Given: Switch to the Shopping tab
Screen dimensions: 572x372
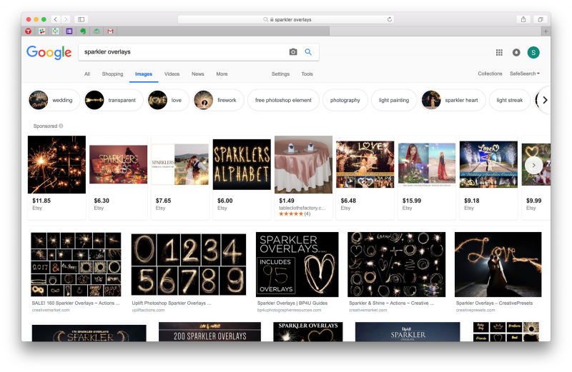Looking at the screenshot, I should point(112,74).
